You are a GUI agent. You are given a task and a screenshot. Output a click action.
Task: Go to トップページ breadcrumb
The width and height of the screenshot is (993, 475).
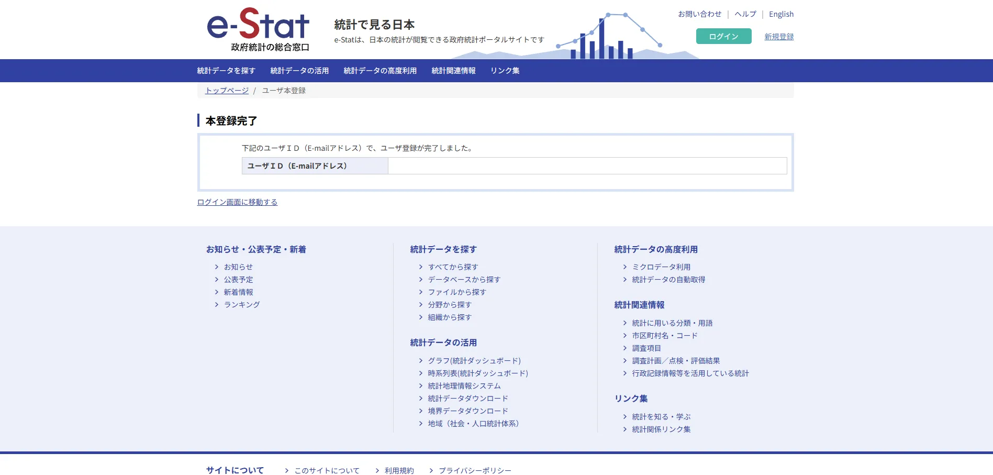pyautogui.click(x=227, y=91)
